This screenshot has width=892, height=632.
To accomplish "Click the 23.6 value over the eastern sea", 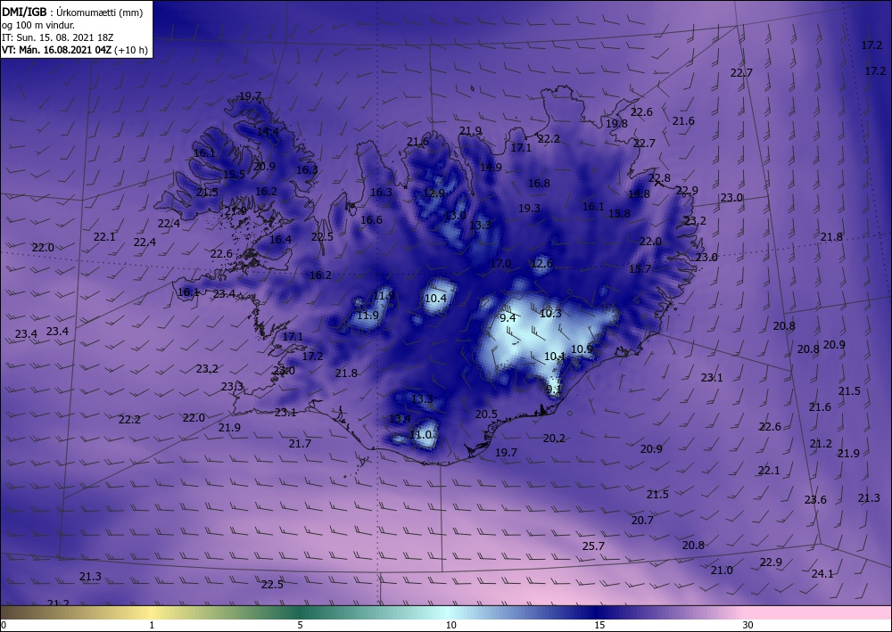I will [815, 500].
